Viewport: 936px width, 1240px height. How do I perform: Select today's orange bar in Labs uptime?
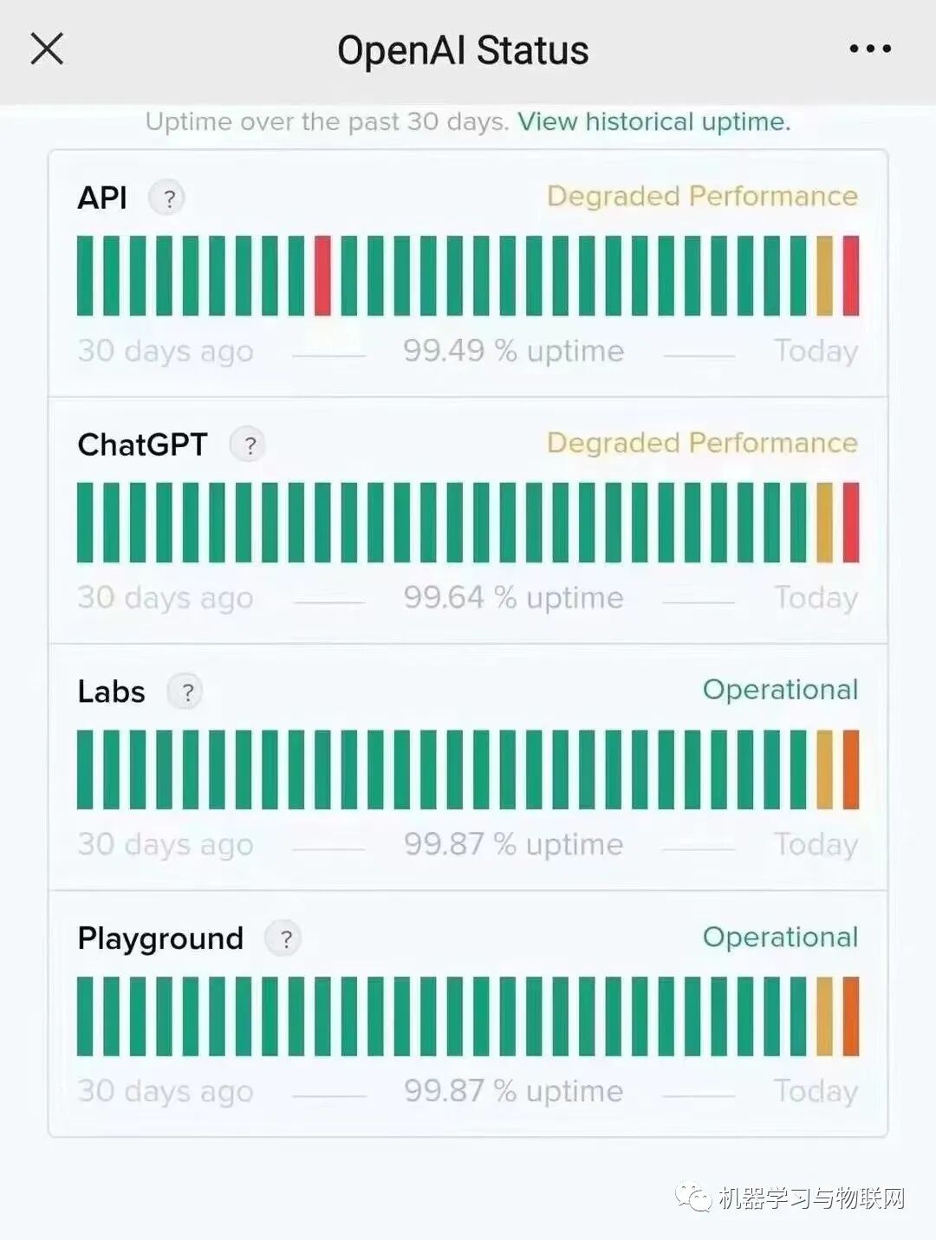(x=851, y=769)
